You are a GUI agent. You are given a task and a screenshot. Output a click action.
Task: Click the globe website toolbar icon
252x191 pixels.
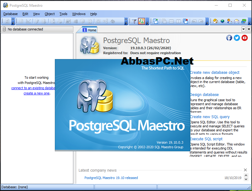tap(222, 21)
